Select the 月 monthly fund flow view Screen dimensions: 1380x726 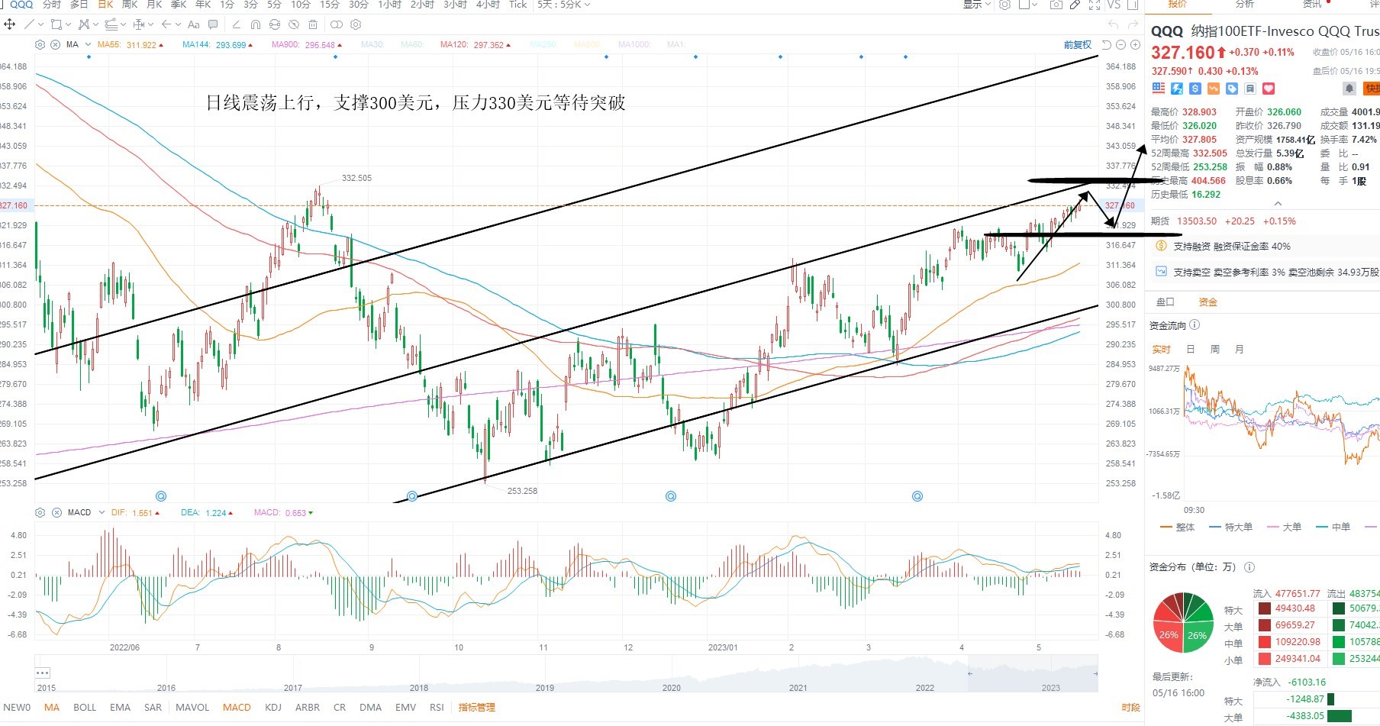(x=1240, y=350)
